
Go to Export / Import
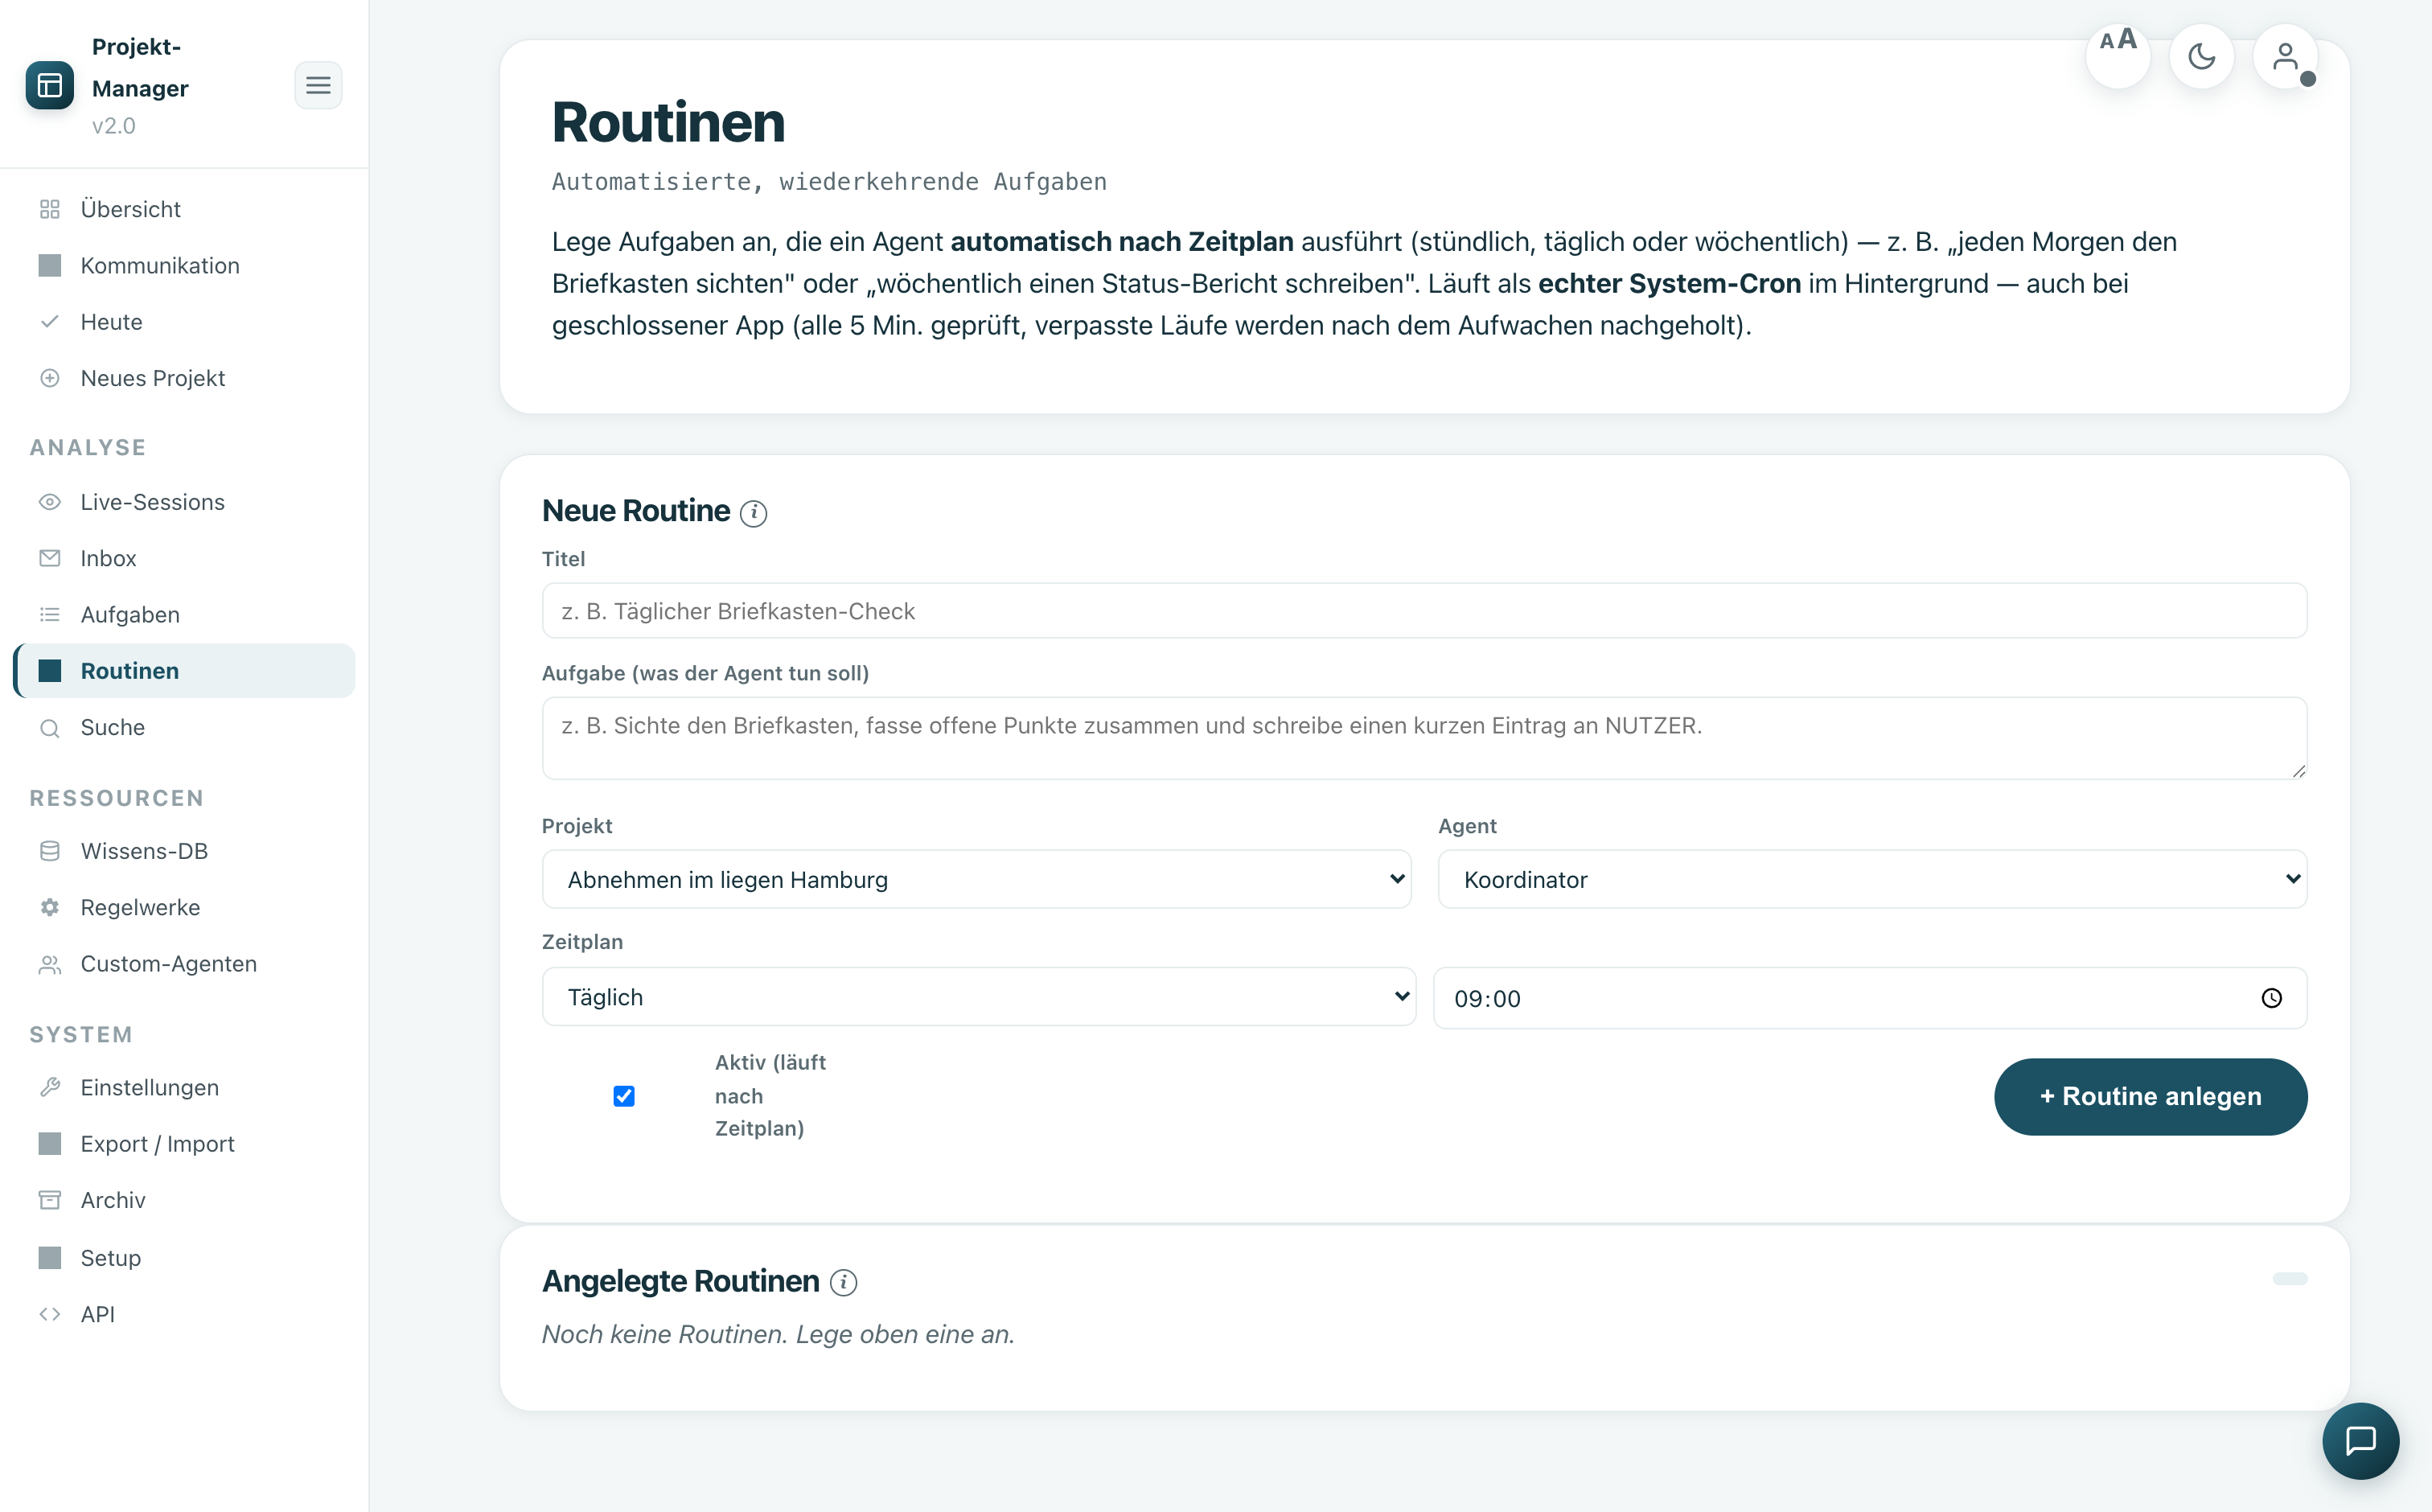pos(184,1143)
